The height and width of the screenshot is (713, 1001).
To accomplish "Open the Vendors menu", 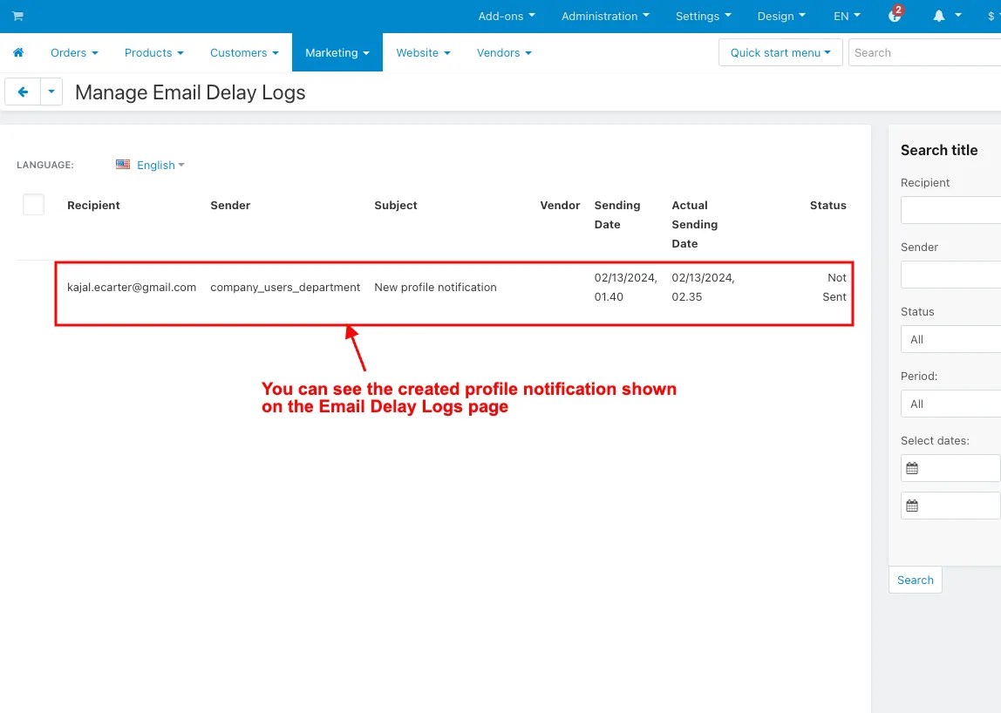I will tap(504, 52).
